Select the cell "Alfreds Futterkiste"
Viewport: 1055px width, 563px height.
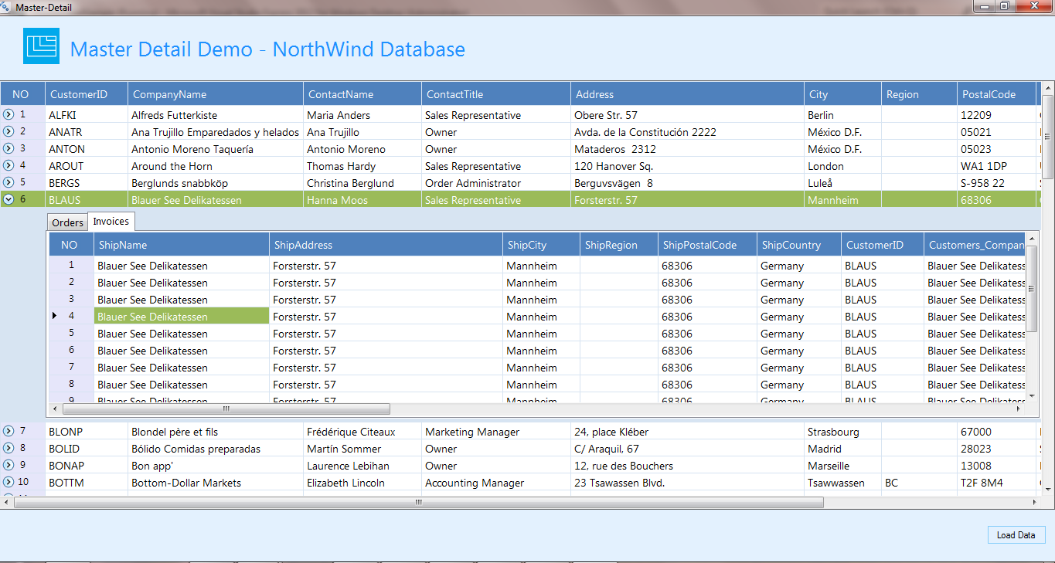[216, 115]
